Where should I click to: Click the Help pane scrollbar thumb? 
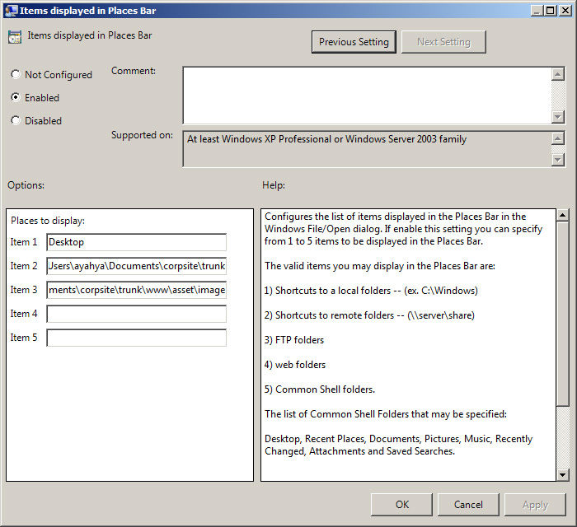coord(562,314)
